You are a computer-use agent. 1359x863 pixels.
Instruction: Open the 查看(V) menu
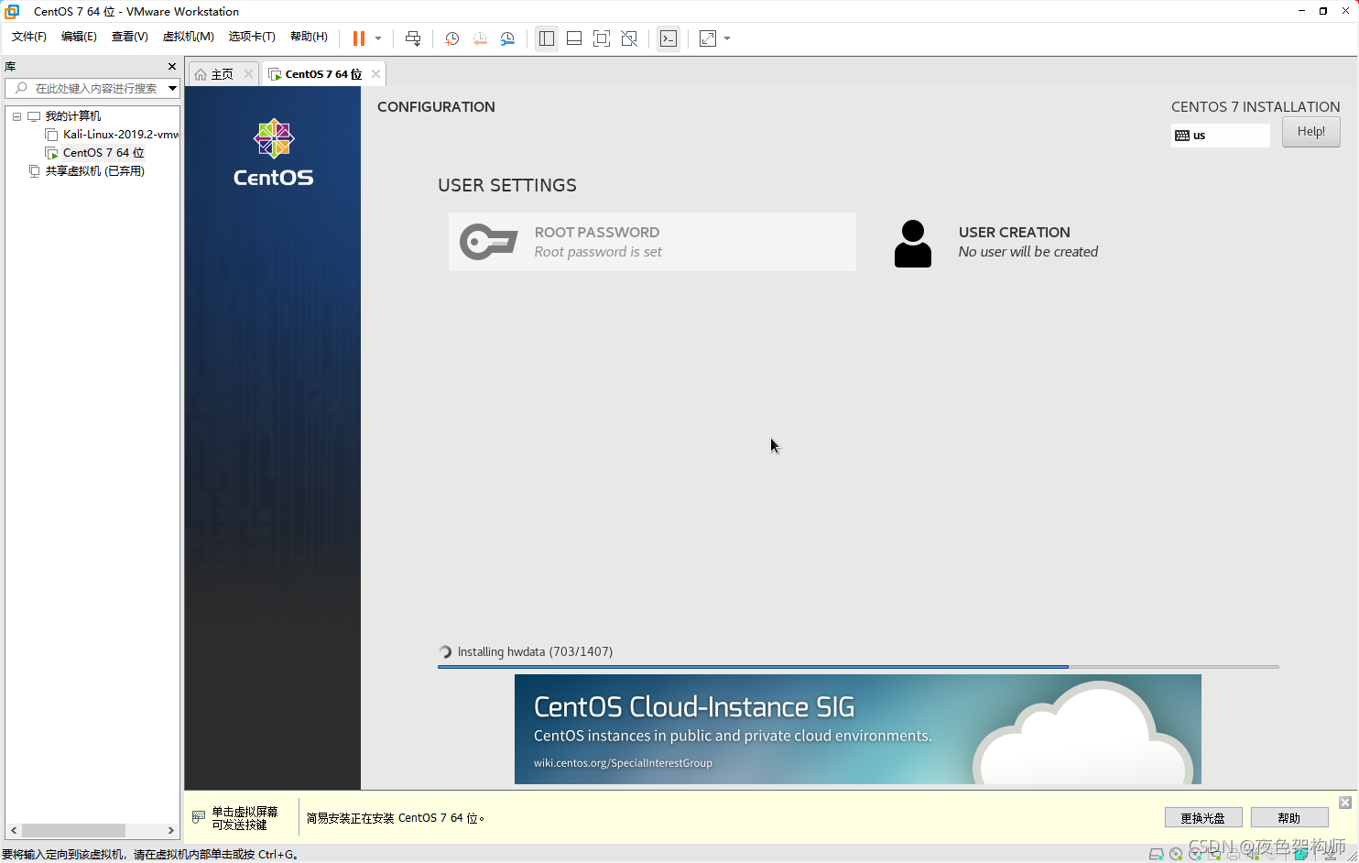[x=129, y=37]
